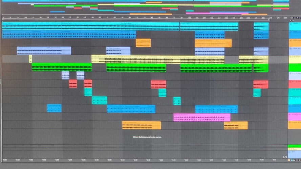Toggle the Draw Mode pencil icon

click(297, 18)
